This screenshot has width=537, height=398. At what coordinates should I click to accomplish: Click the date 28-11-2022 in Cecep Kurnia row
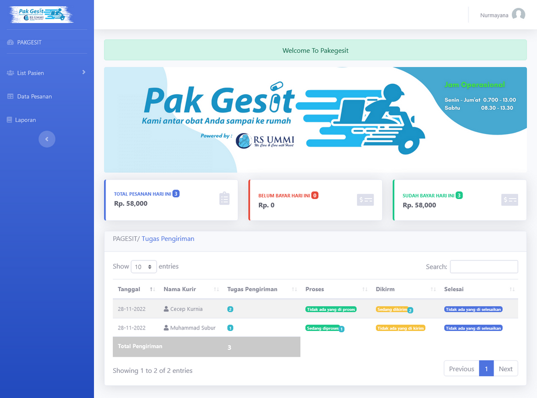click(x=132, y=309)
